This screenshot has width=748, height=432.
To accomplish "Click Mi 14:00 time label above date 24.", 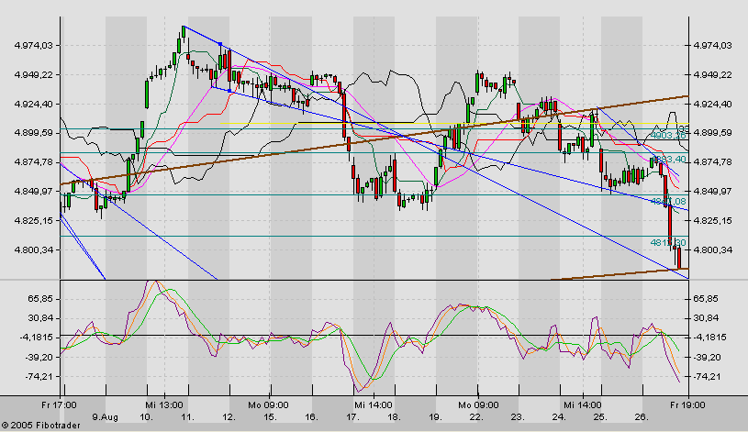I will click(x=583, y=405).
